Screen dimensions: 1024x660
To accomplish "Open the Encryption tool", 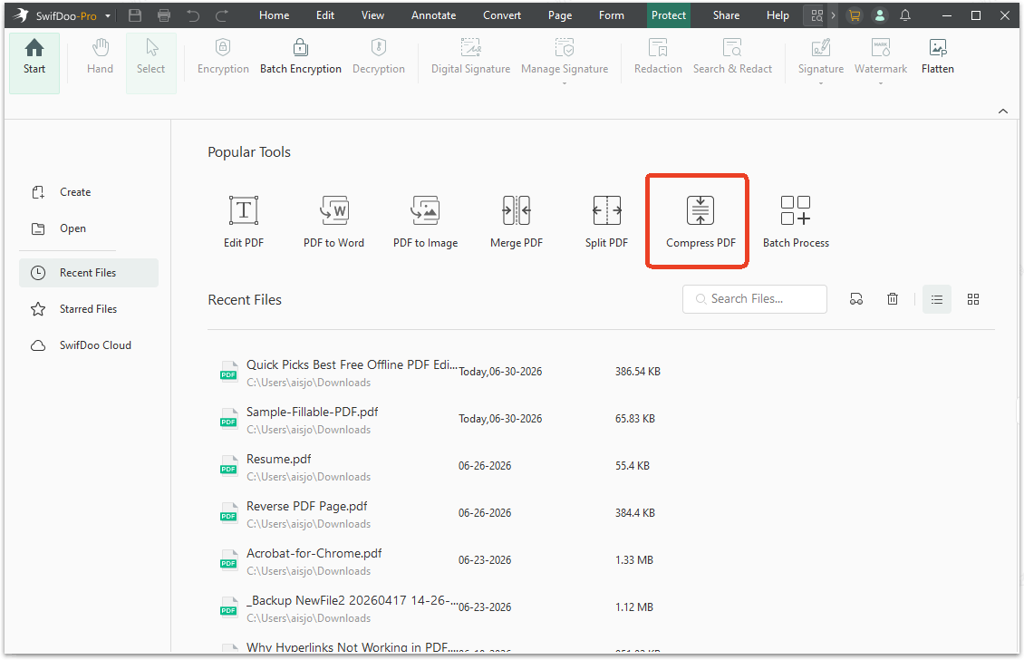I will [x=223, y=57].
